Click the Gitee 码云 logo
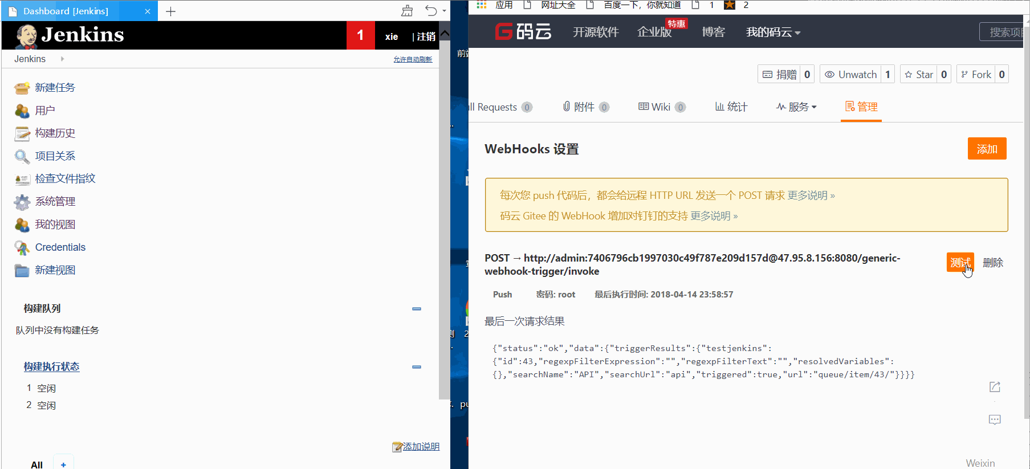The image size is (1030, 469). pos(523,31)
